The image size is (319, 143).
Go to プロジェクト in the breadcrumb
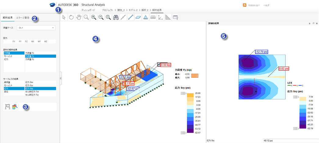click(107, 10)
